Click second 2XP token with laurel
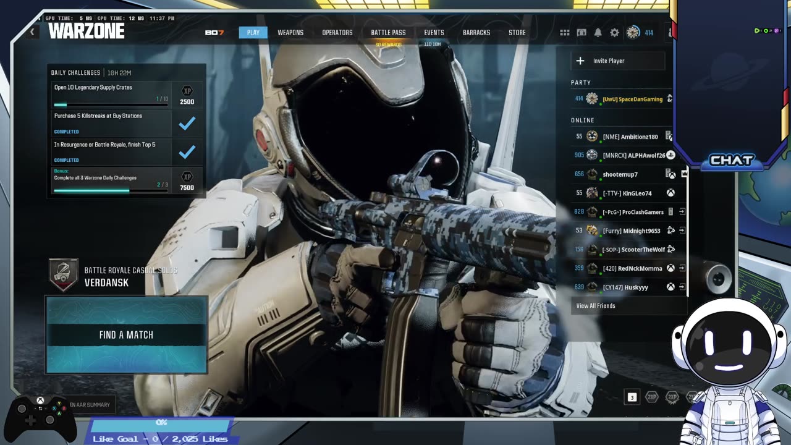This screenshot has width=791, height=445. point(672,397)
